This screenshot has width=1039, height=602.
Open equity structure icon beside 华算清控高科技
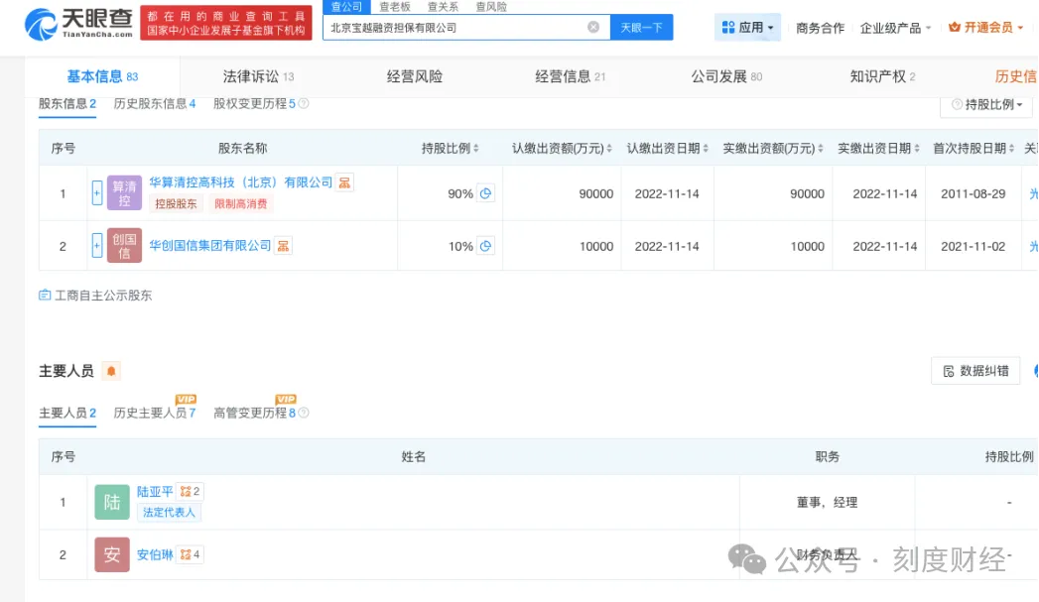point(344,182)
